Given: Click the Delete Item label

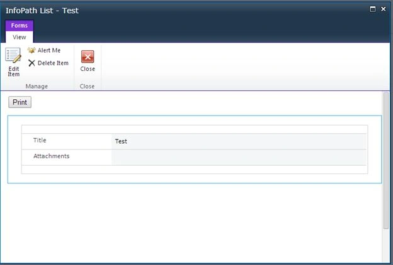Looking at the screenshot, I should point(53,63).
